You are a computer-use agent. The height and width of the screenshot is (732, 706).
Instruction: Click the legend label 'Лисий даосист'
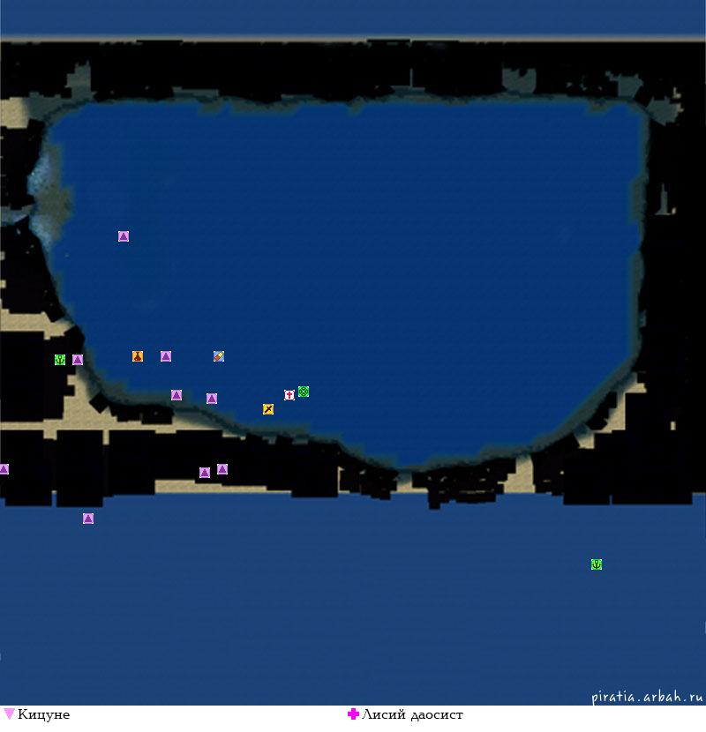click(412, 714)
